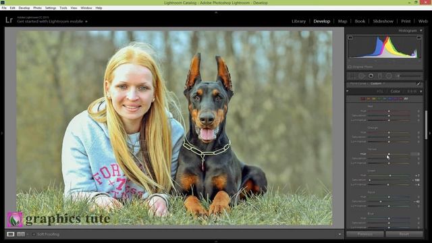This screenshot has height=243, width=432.
Task: Switch to the Color tab
Action: click(395, 91)
